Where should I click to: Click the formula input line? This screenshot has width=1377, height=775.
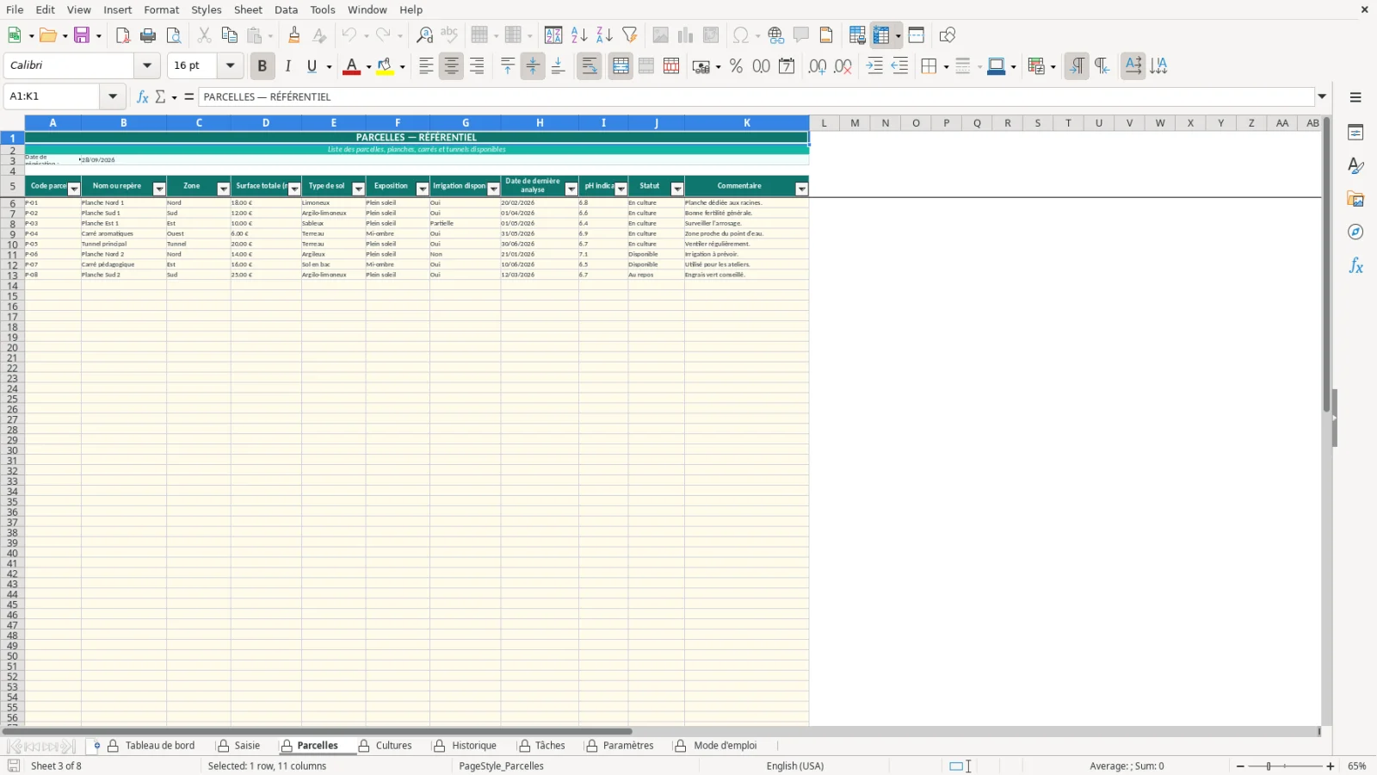pyautogui.click(x=756, y=96)
